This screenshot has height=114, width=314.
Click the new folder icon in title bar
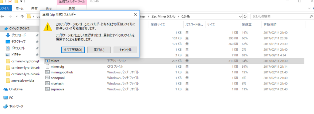pyautogui.click(x=17, y=2)
